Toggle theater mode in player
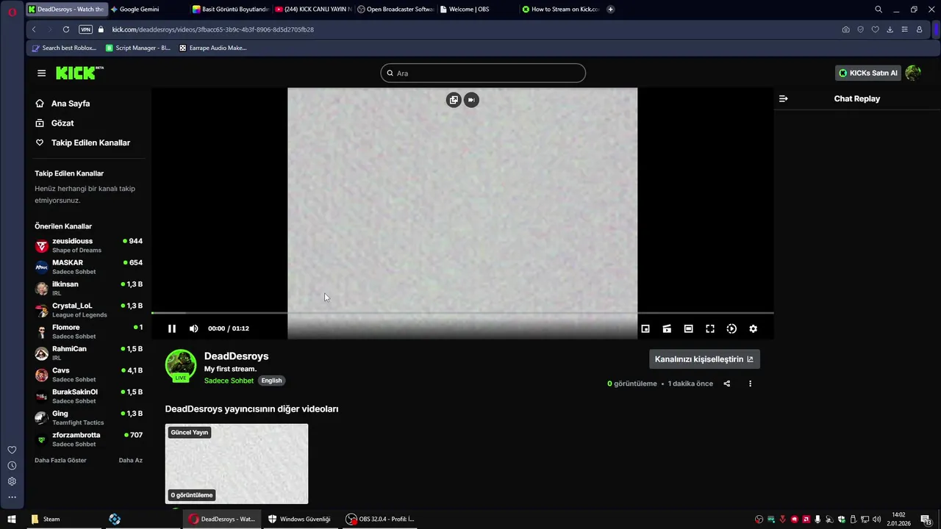This screenshot has height=529, width=941. point(688,328)
